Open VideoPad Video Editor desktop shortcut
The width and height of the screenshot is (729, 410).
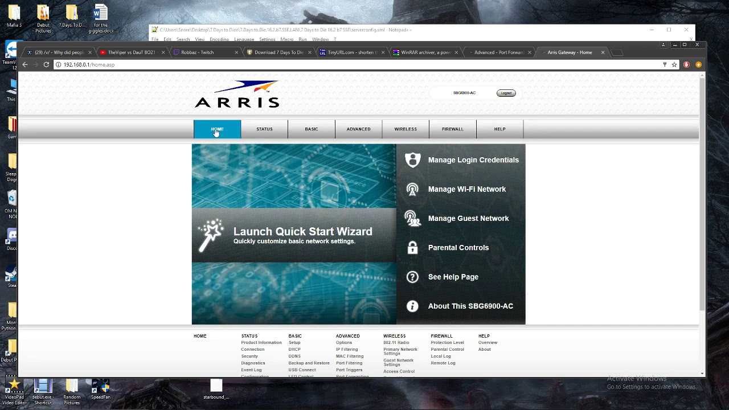(14, 392)
